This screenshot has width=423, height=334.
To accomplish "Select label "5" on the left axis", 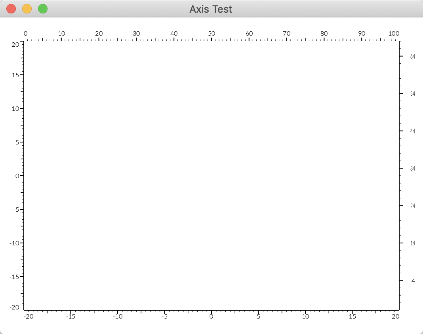I will coord(17,142).
